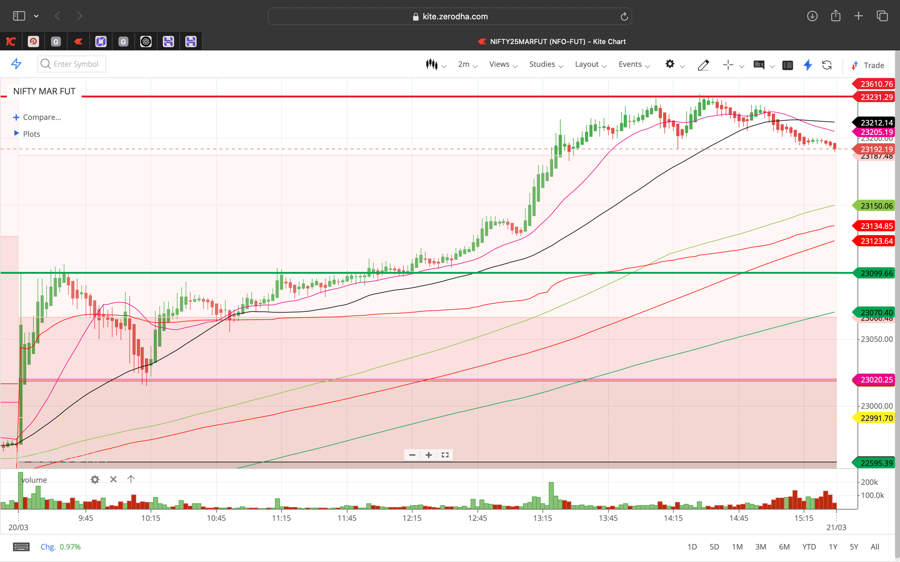The image size is (900, 562).
Task: Remove the volume study with the X
Action: (x=113, y=479)
